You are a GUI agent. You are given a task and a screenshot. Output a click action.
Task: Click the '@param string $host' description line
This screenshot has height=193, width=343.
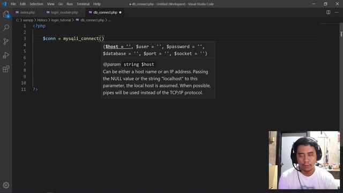[x=129, y=64]
